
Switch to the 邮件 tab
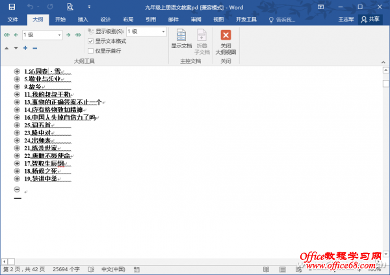(174, 20)
